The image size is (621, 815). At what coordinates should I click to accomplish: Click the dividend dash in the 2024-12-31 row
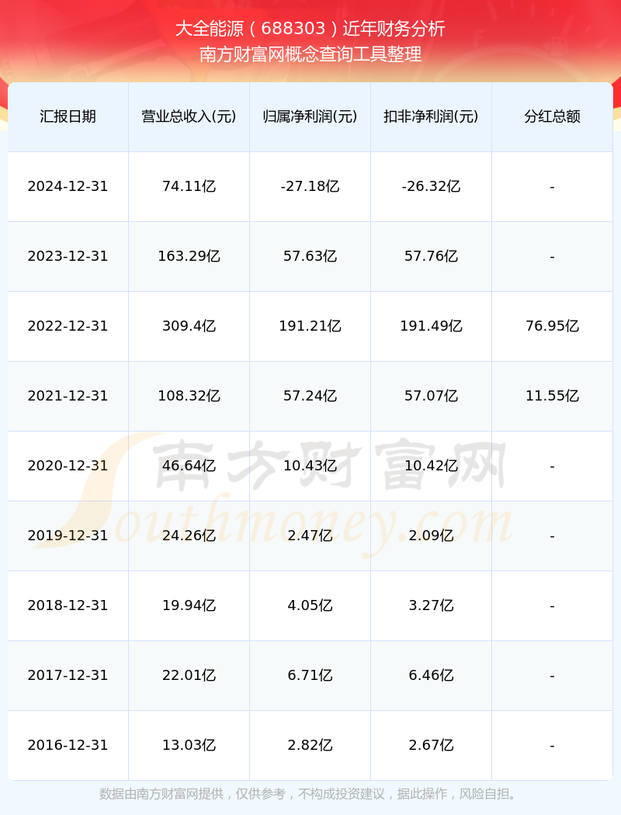(x=553, y=187)
